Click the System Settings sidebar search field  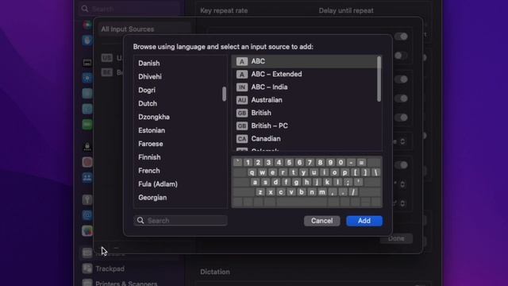pos(129,9)
